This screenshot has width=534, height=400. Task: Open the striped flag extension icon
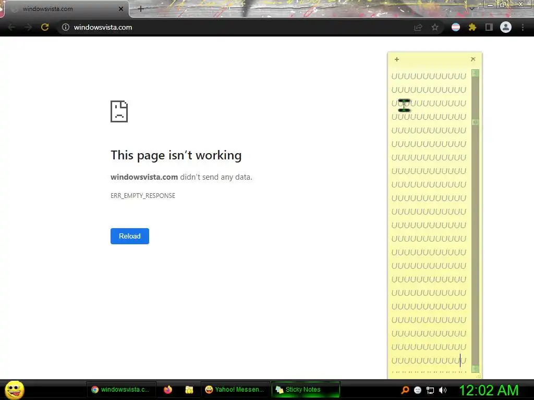click(456, 27)
